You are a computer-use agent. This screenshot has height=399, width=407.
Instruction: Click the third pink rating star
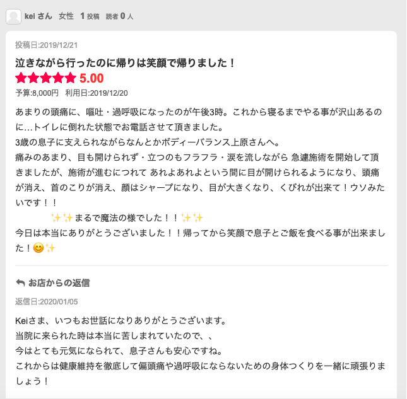click(46, 78)
